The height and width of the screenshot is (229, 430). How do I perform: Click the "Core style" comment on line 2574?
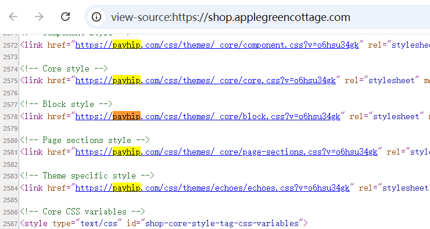(x=64, y=69)
